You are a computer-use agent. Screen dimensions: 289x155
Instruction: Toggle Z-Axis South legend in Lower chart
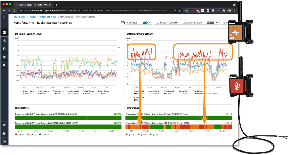pos(102,91)
